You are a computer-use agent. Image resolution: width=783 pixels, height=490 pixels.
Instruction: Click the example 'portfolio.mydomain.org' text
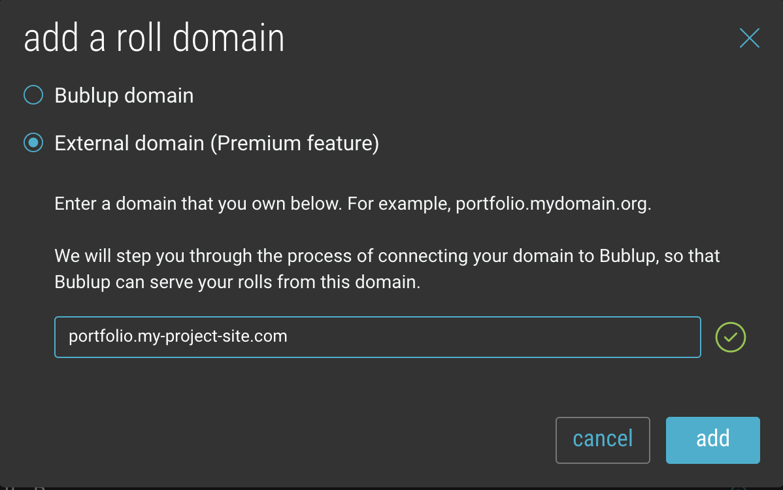(554, 204)
